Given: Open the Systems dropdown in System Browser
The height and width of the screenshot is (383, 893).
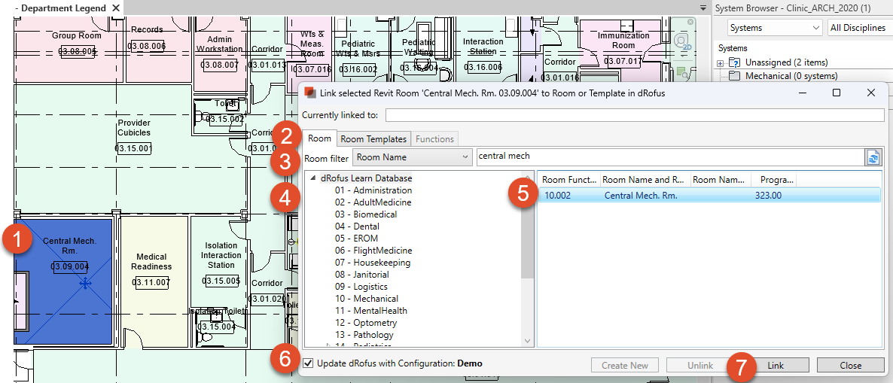Looking at the screenshot, I should pyautogui.click(x=775, y=28).
